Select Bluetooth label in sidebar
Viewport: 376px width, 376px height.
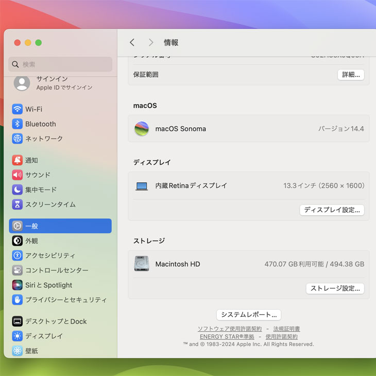pyautogui.click(x=41, y=124)
